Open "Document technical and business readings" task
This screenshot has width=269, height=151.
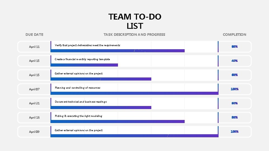pyautogui.click(x=81, y=102)
